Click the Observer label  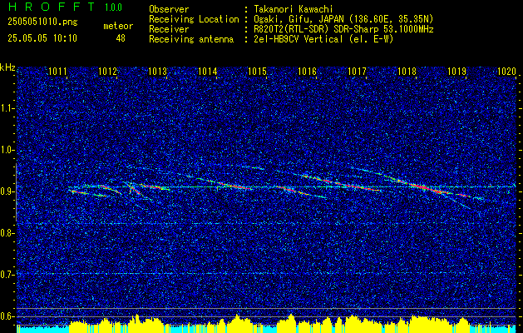pyautogui.click(x=169, y=9)
